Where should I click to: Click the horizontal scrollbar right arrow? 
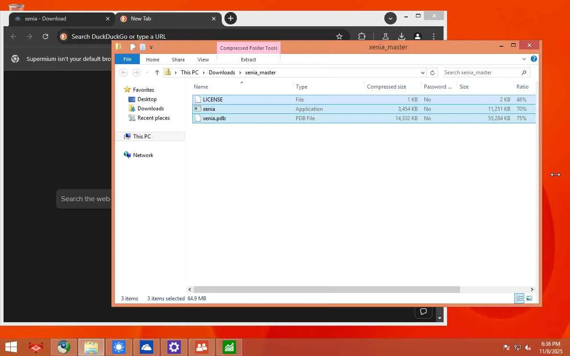(x=532, y=290)
